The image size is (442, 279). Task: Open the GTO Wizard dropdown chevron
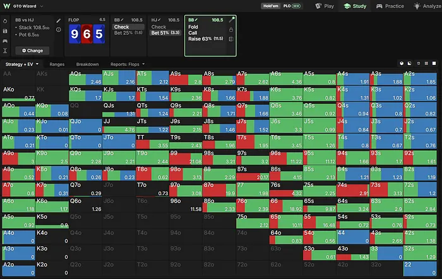coord(42,6)
